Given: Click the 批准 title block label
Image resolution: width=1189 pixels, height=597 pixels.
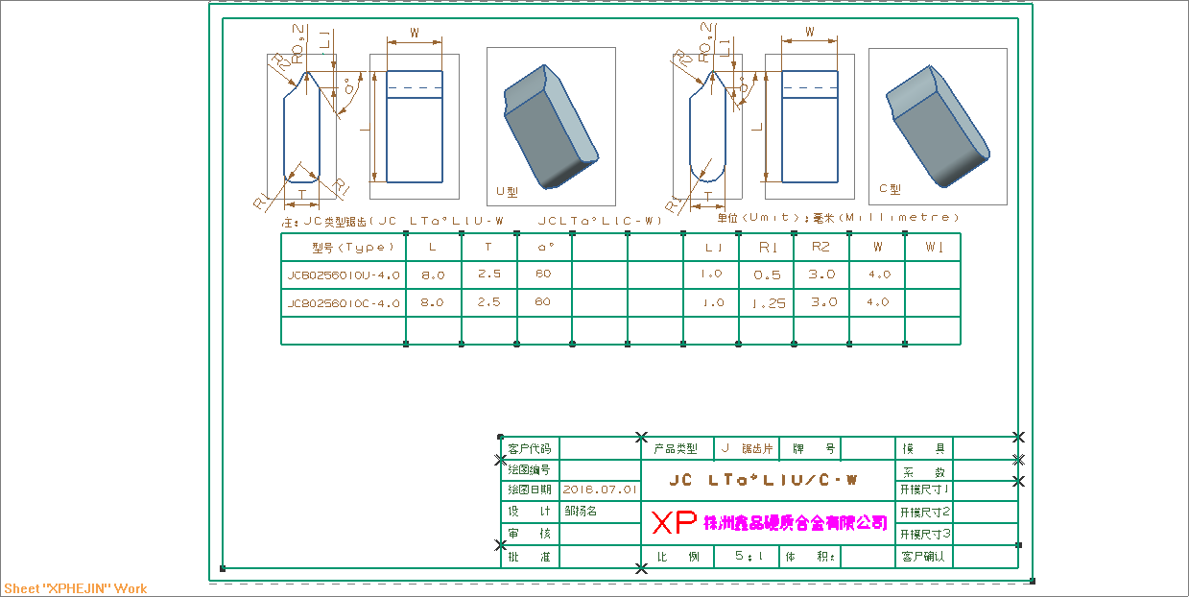Looking at the screenshot, I should pos(530,557).
